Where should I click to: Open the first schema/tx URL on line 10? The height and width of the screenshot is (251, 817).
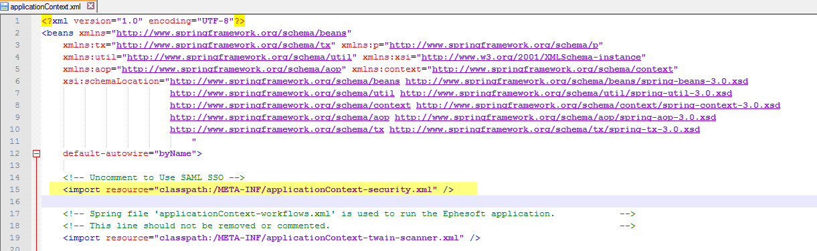[277, 129]
